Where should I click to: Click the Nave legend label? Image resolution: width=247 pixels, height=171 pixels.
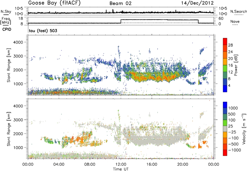(x=235, y=21)
